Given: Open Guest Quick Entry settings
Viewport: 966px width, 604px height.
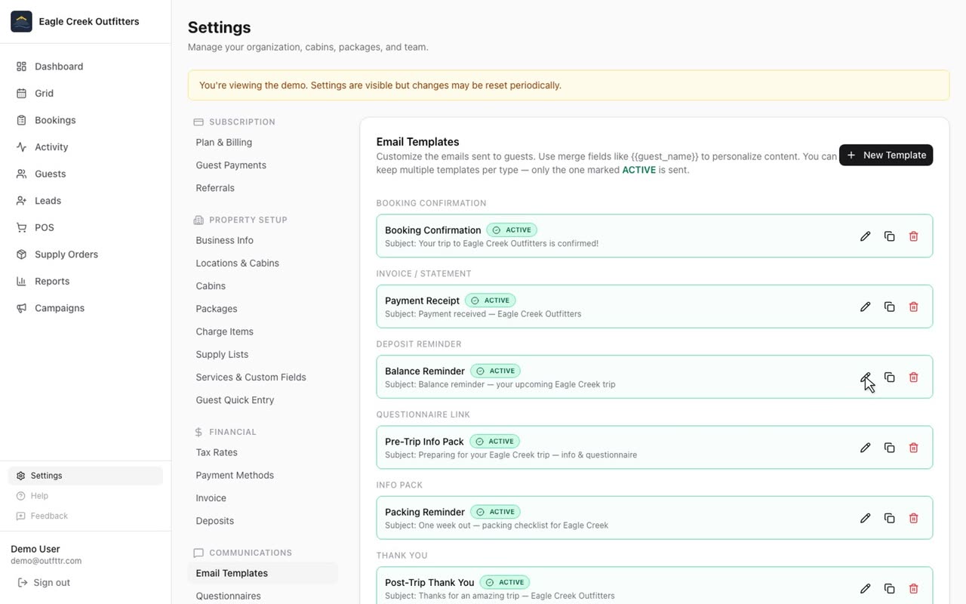Looking at the screenshot, I should click(x=263, y=399).
